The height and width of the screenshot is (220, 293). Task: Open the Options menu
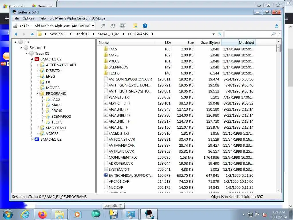[29, 18]
